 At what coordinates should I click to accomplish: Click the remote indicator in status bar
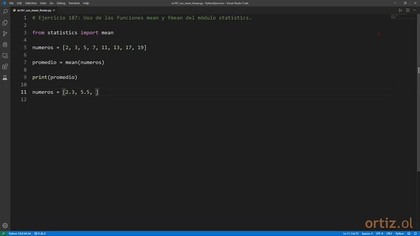click(3, 233)
